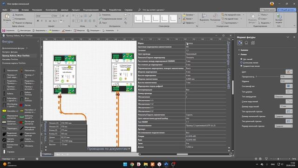
Task: Open Chrome from the taskbar
Action: point(132,164)
